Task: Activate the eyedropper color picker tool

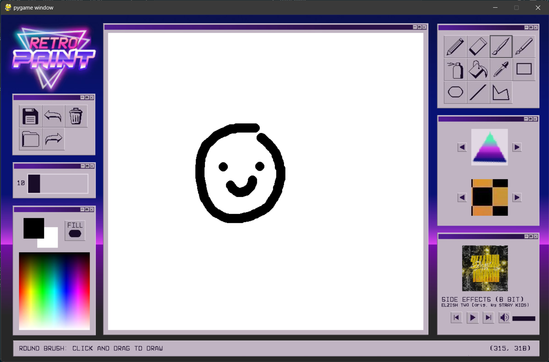Action: point(501,69)
